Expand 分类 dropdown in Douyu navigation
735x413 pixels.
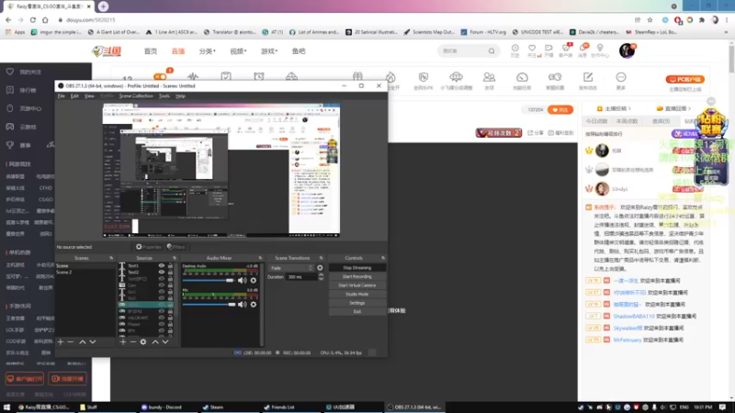[208, 51]
